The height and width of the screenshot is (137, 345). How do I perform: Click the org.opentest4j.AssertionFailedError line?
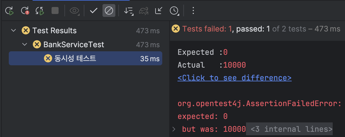tap(259, 104)
